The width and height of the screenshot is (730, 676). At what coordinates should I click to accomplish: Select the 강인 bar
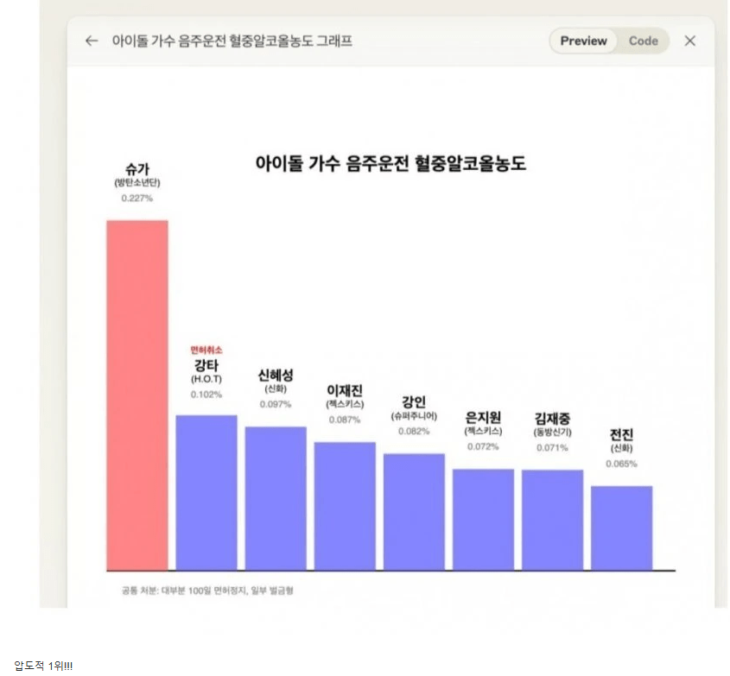pos(414,511)
